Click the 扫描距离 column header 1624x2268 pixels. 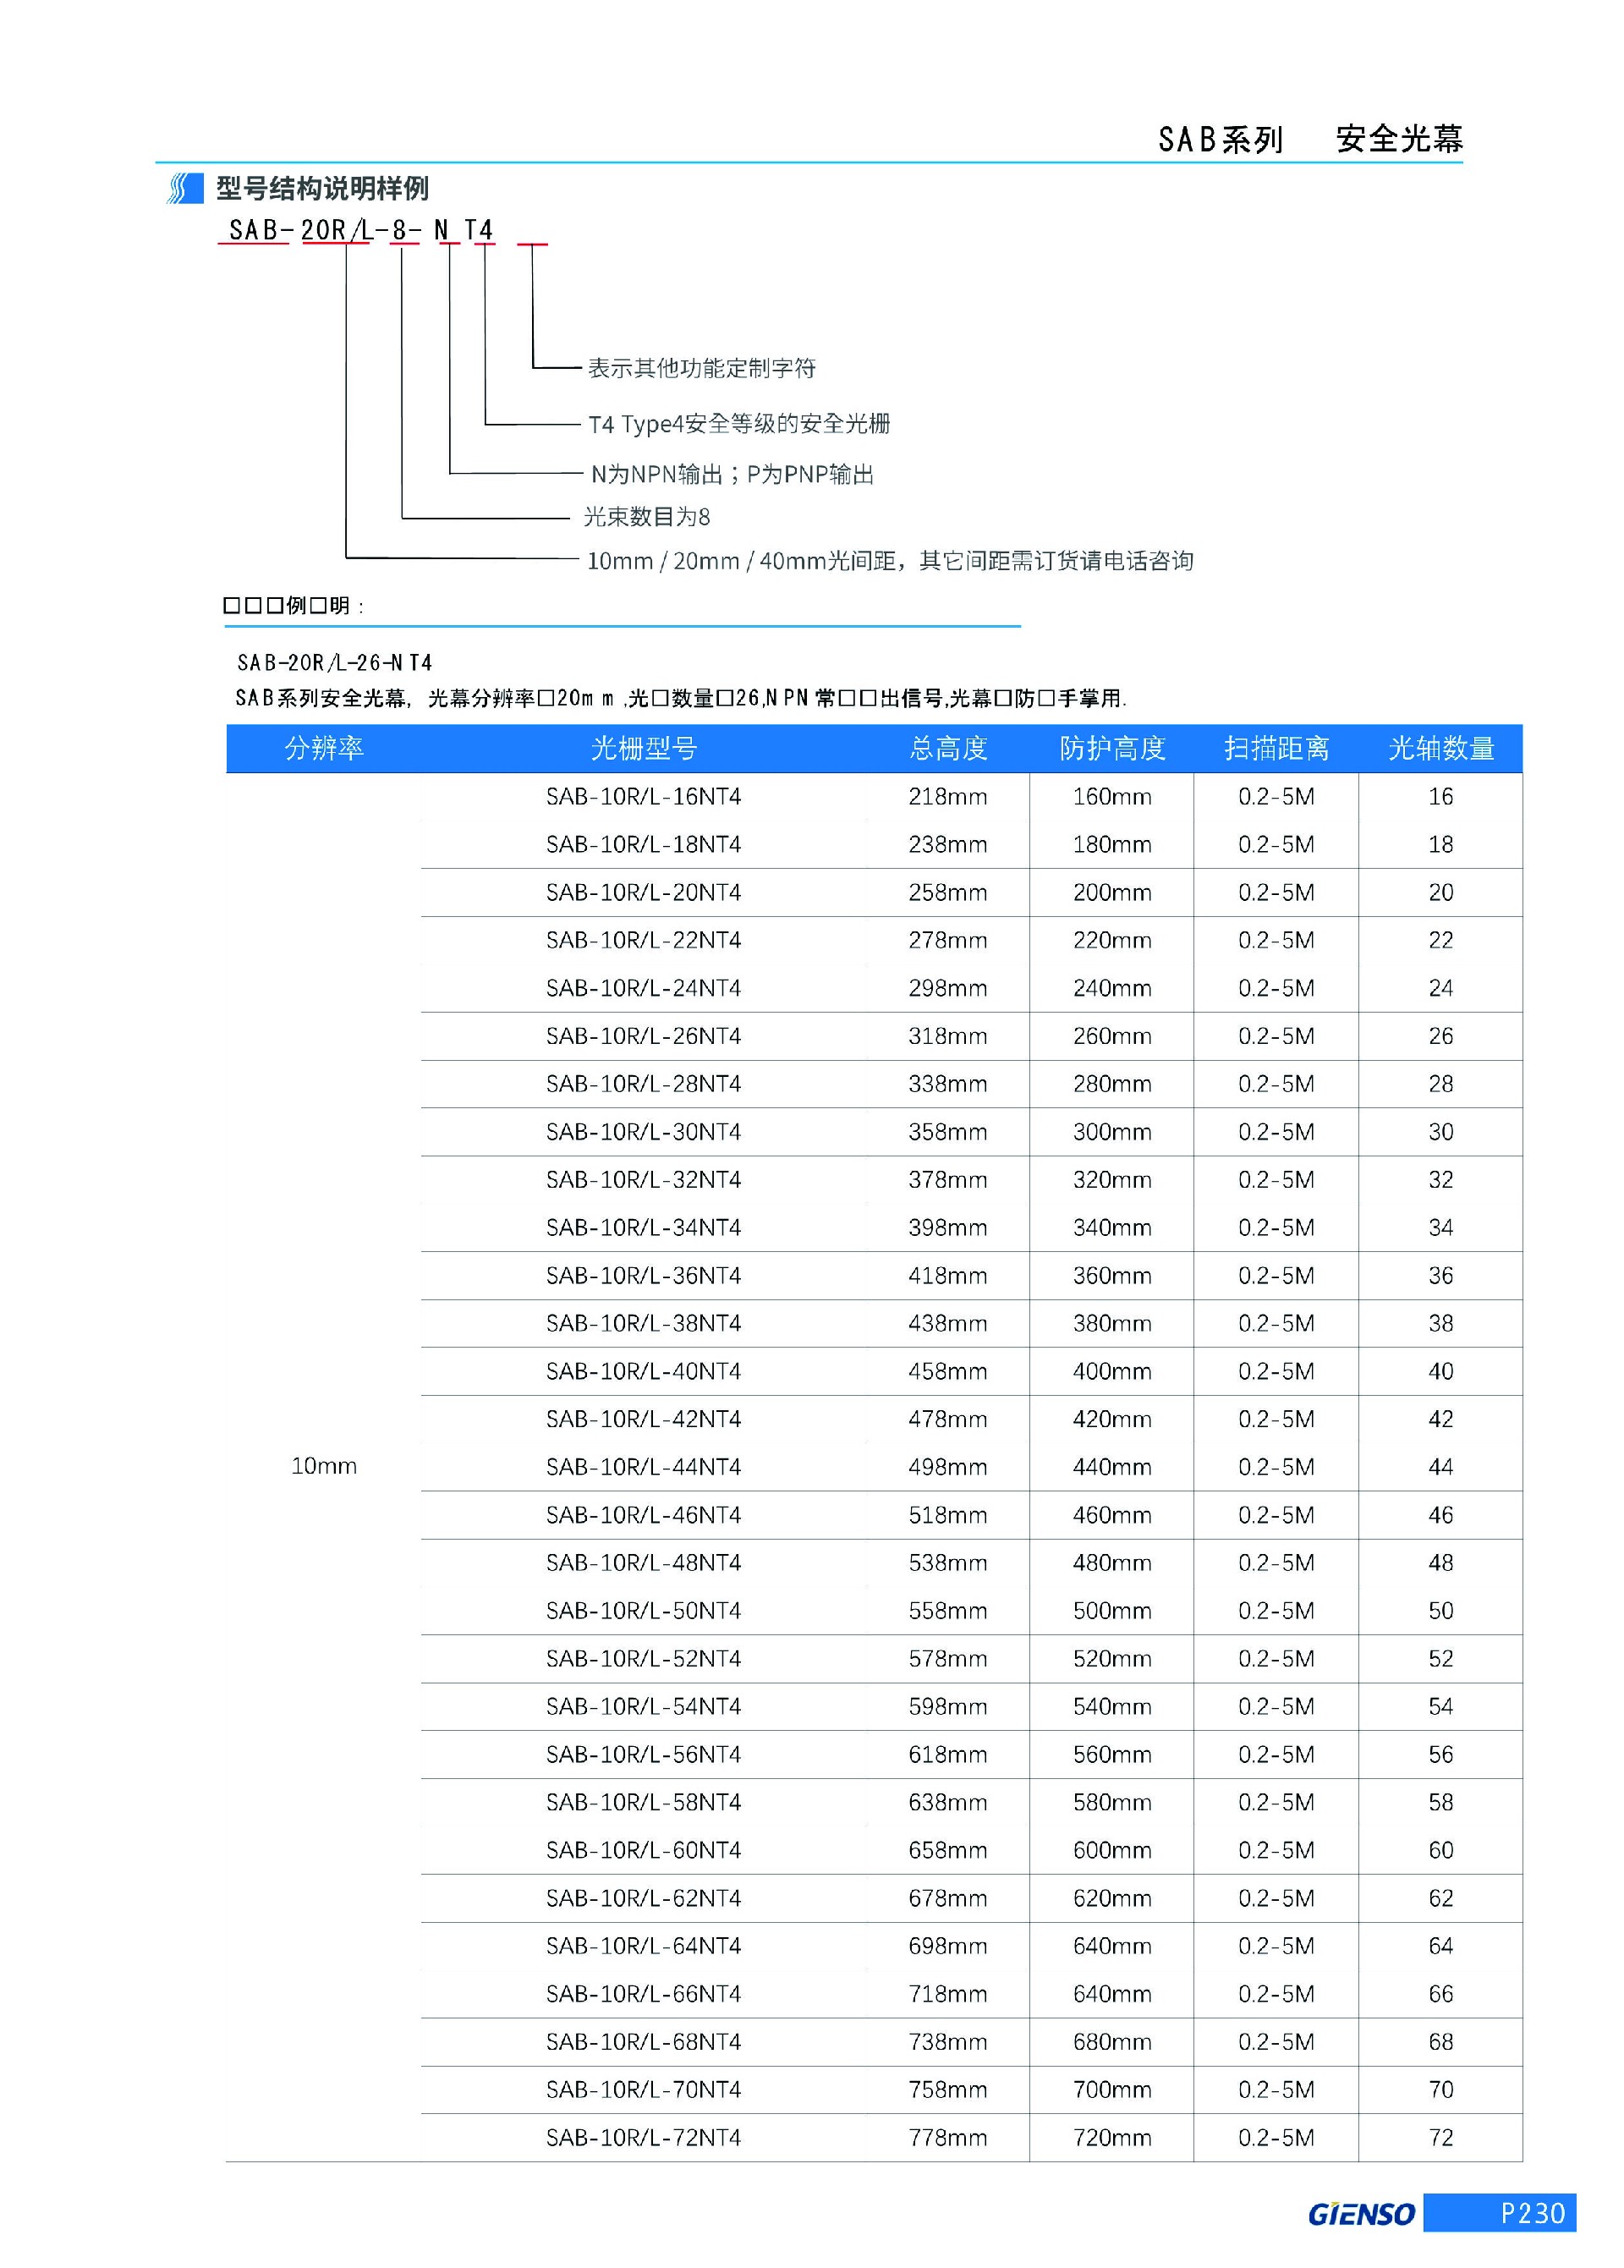click(1276, 748)
